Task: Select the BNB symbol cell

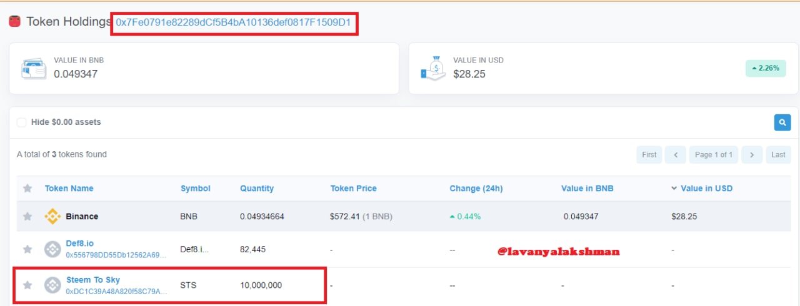Action: point(189,217)
